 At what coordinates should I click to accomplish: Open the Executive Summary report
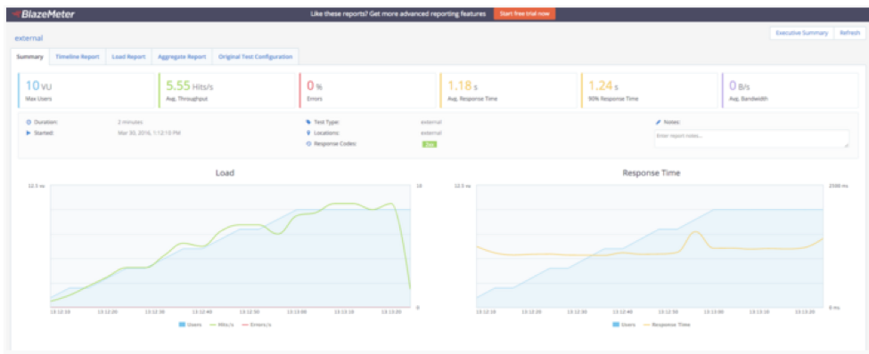click(x=801, y=33)
